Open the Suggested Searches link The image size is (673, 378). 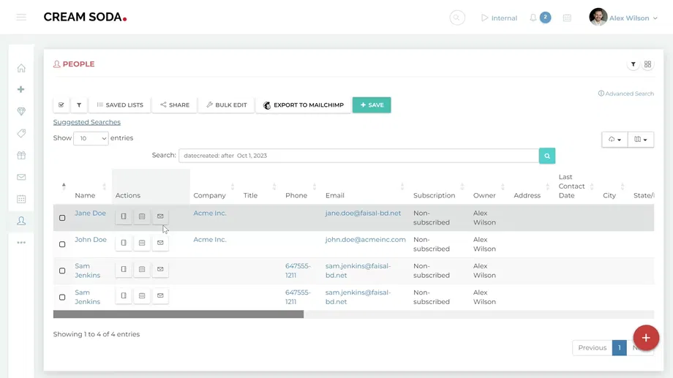pos(86,122)
